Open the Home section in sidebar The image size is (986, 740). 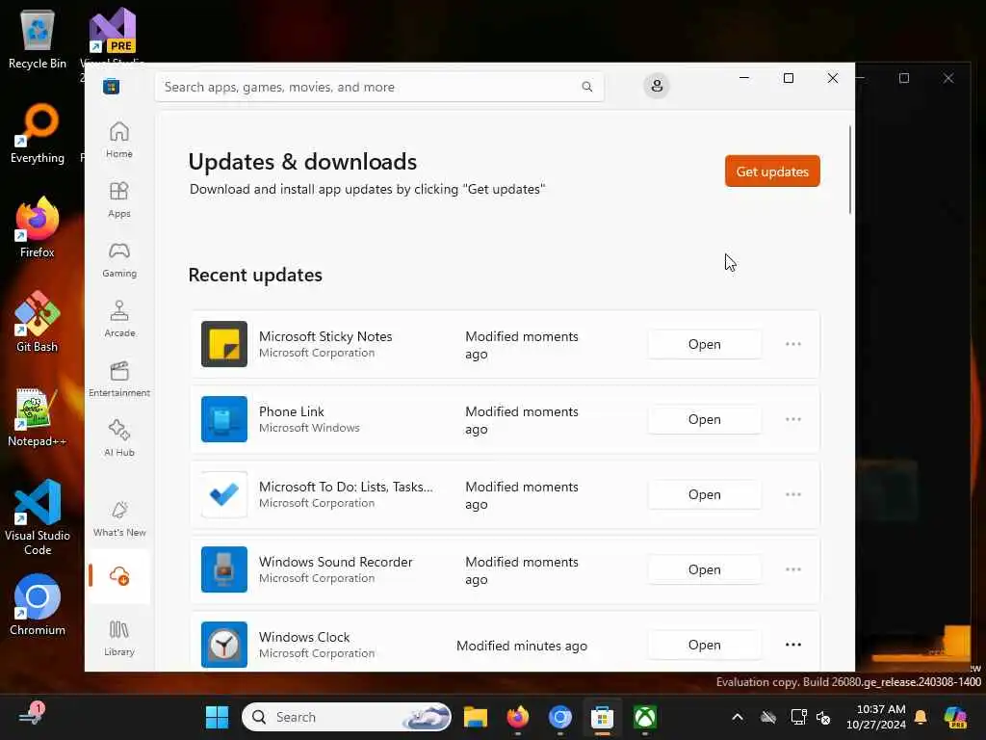[x=118, y=140]
